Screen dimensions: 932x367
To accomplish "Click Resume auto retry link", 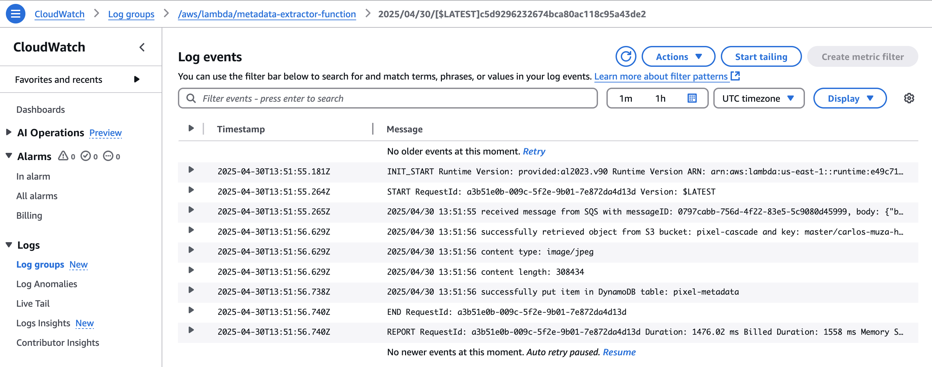I will coord(619,352).
